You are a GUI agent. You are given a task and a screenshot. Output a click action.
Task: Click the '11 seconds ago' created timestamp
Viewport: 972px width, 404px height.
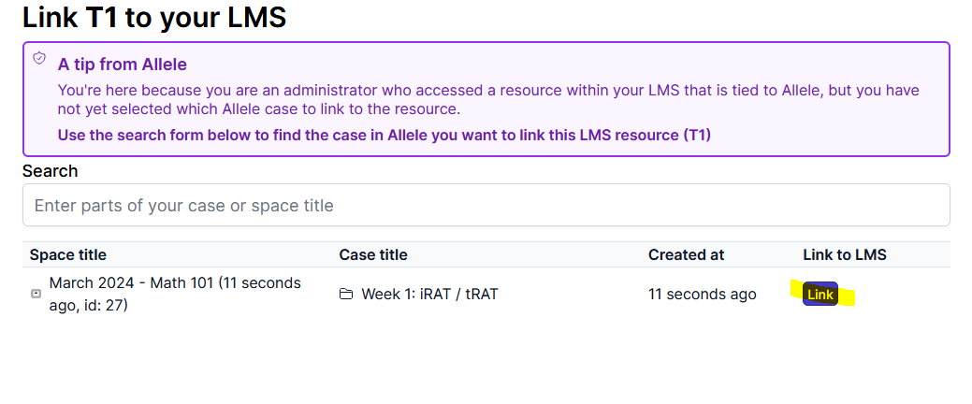coord(702,294)
